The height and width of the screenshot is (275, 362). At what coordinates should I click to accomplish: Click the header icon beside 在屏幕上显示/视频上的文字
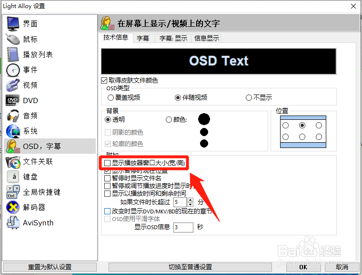[107, 23]
